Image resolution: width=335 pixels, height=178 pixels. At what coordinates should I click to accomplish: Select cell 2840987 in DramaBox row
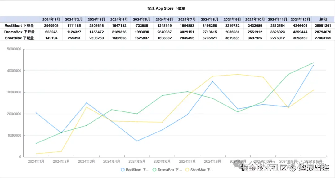pos(164,32)
